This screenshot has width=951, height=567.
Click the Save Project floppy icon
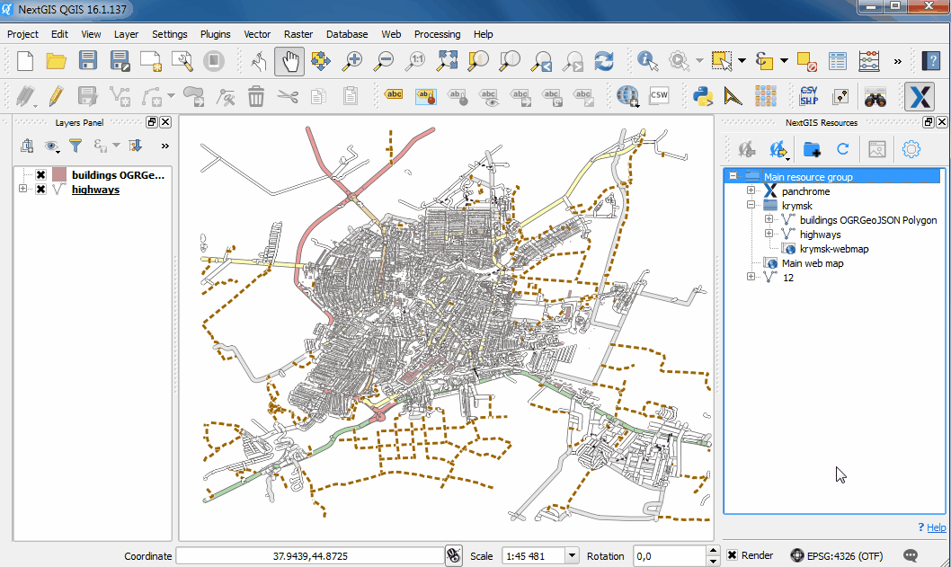coord(88,61)
